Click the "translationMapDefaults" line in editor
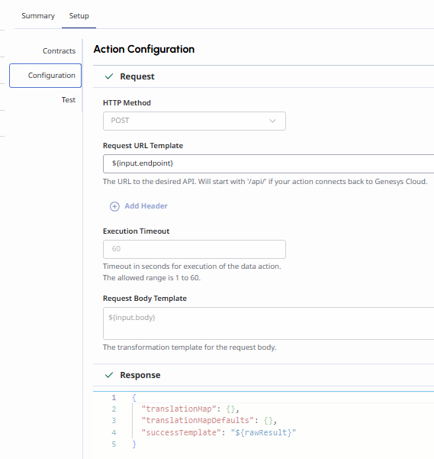 click(x=209, y=421)
